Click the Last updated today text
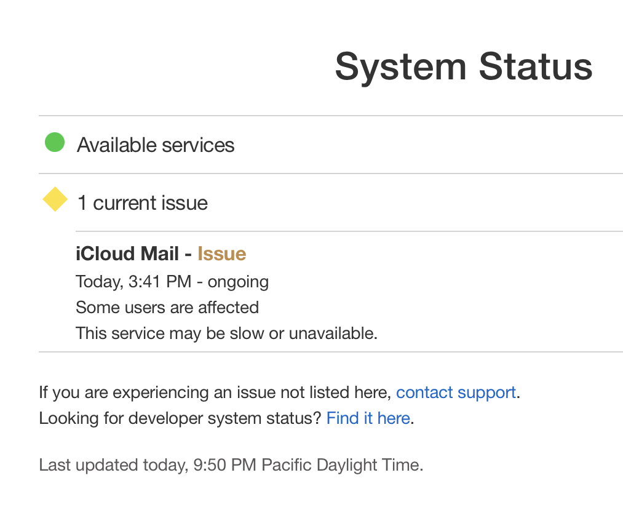The width and height of the screenshot is (623, 518). 113,464
